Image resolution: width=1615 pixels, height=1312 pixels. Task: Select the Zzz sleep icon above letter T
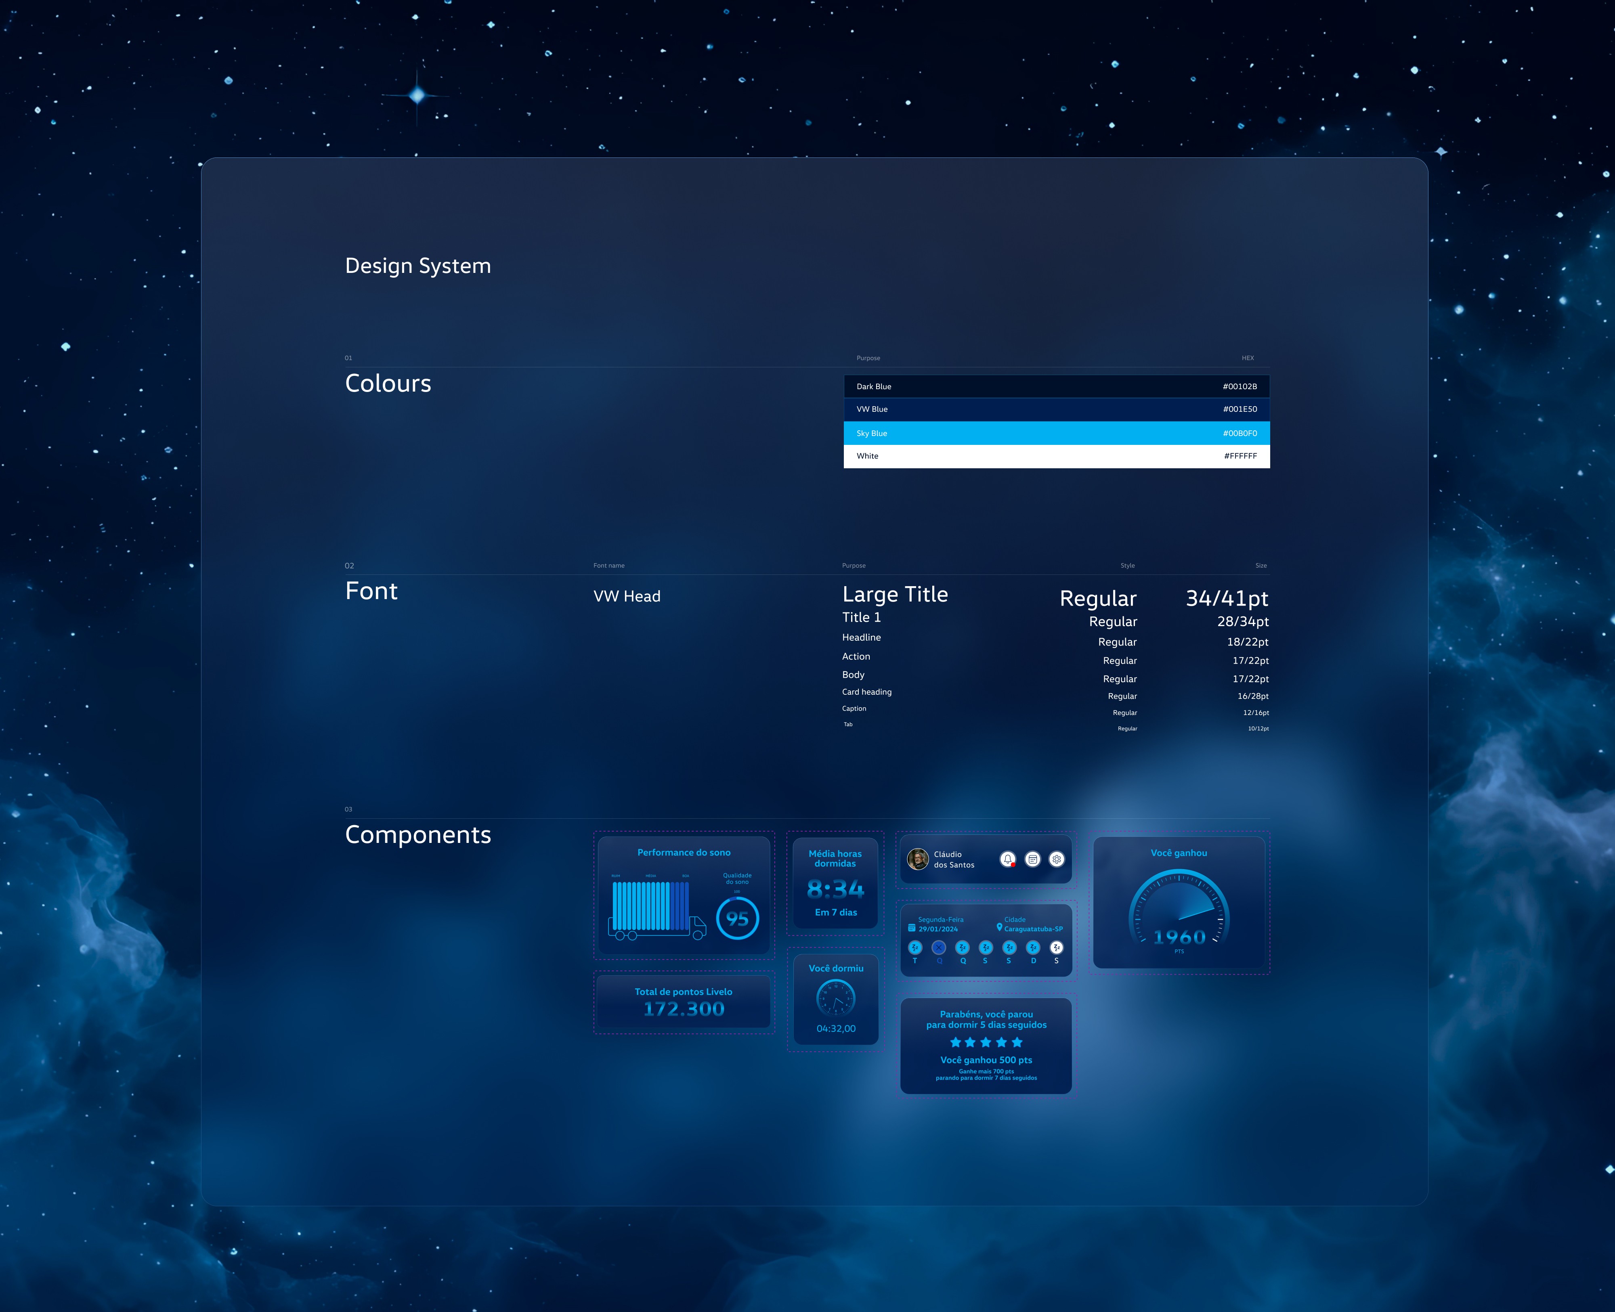click(x=915, y=947)
